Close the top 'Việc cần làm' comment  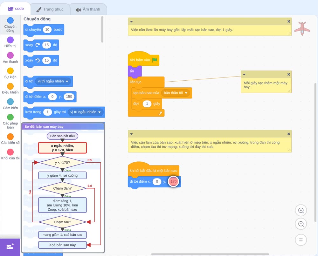[289, 22]
